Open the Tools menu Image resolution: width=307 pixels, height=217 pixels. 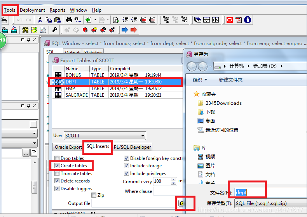10,10
